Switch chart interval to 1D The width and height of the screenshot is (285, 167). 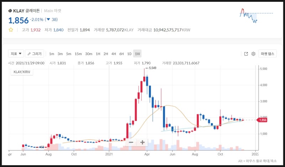click(x=129, y=54)
